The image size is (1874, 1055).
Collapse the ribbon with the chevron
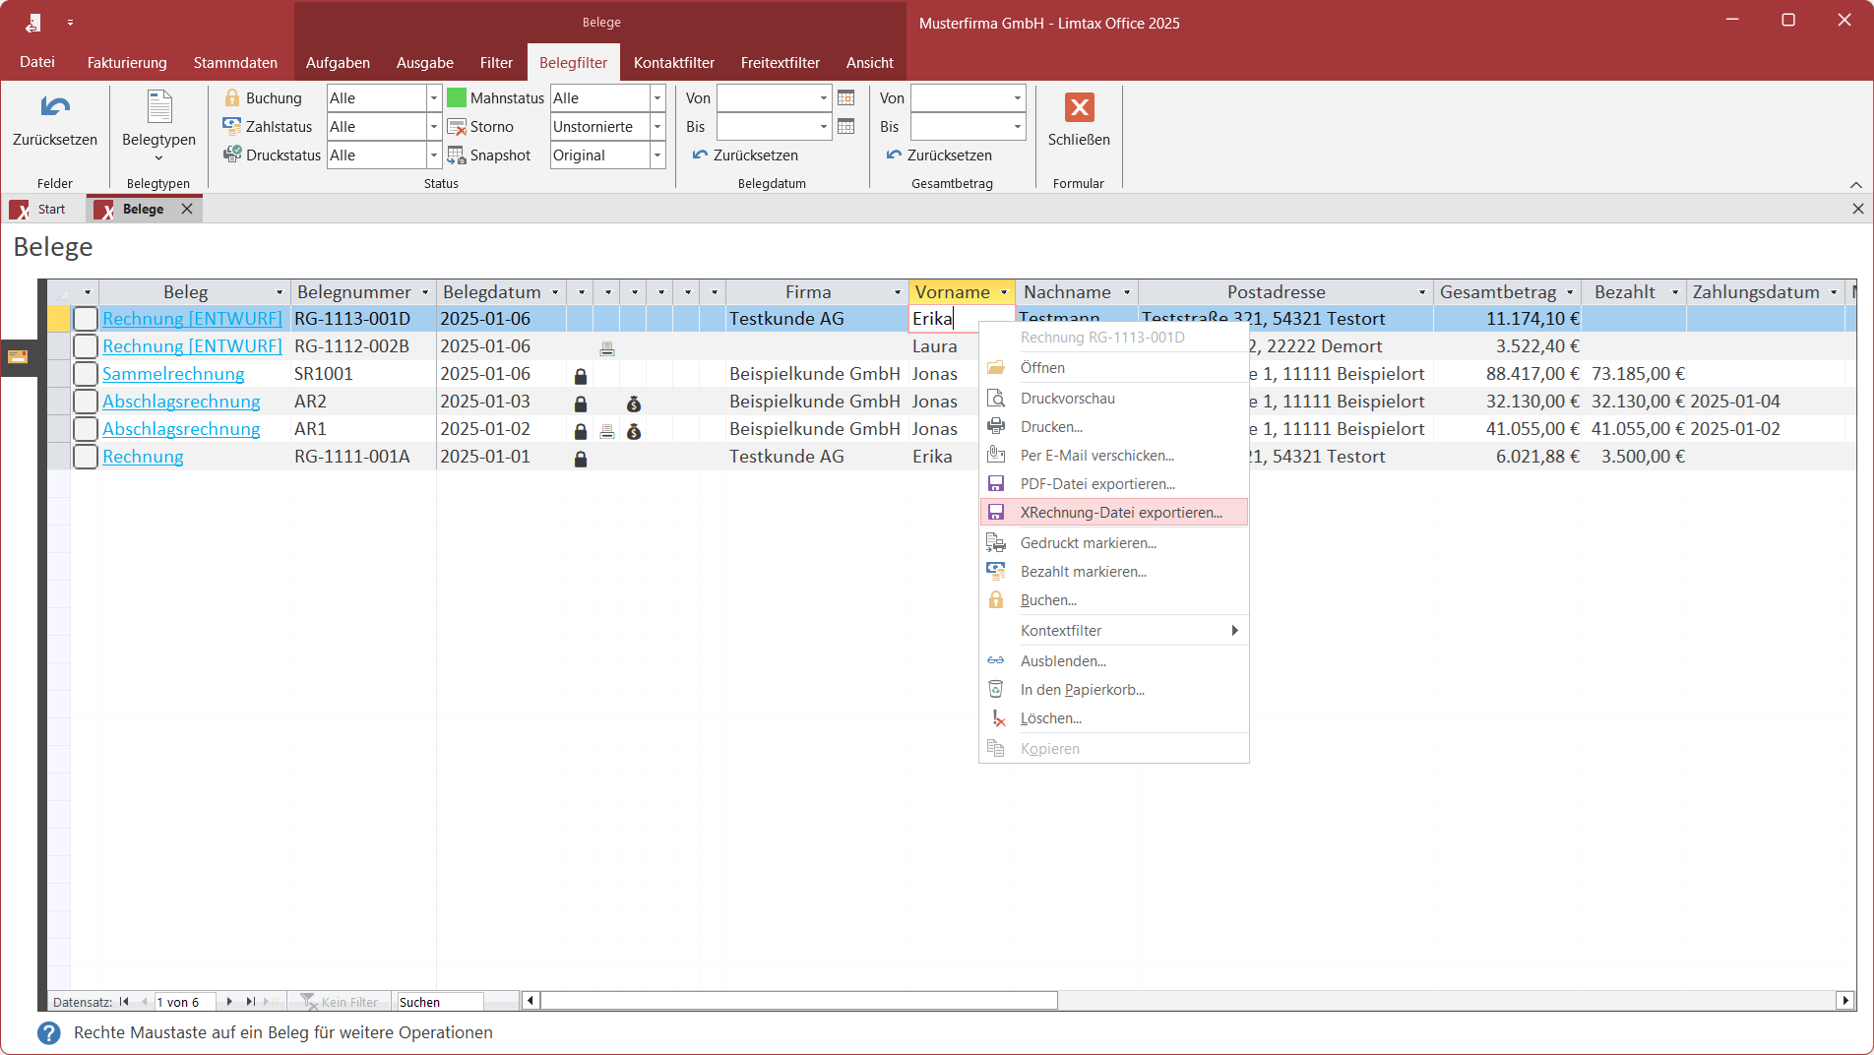point(1855,184)
